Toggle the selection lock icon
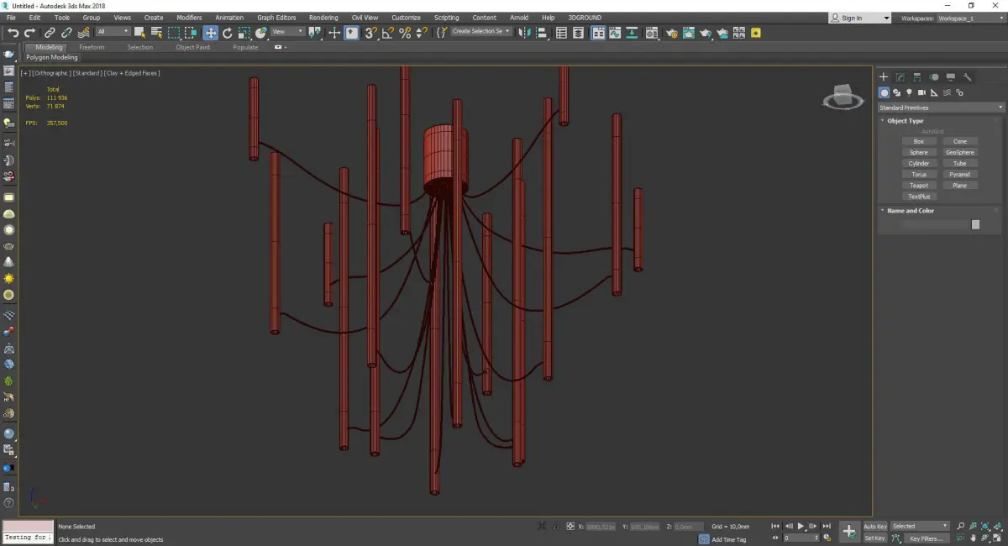 click(x=555, y=527)
